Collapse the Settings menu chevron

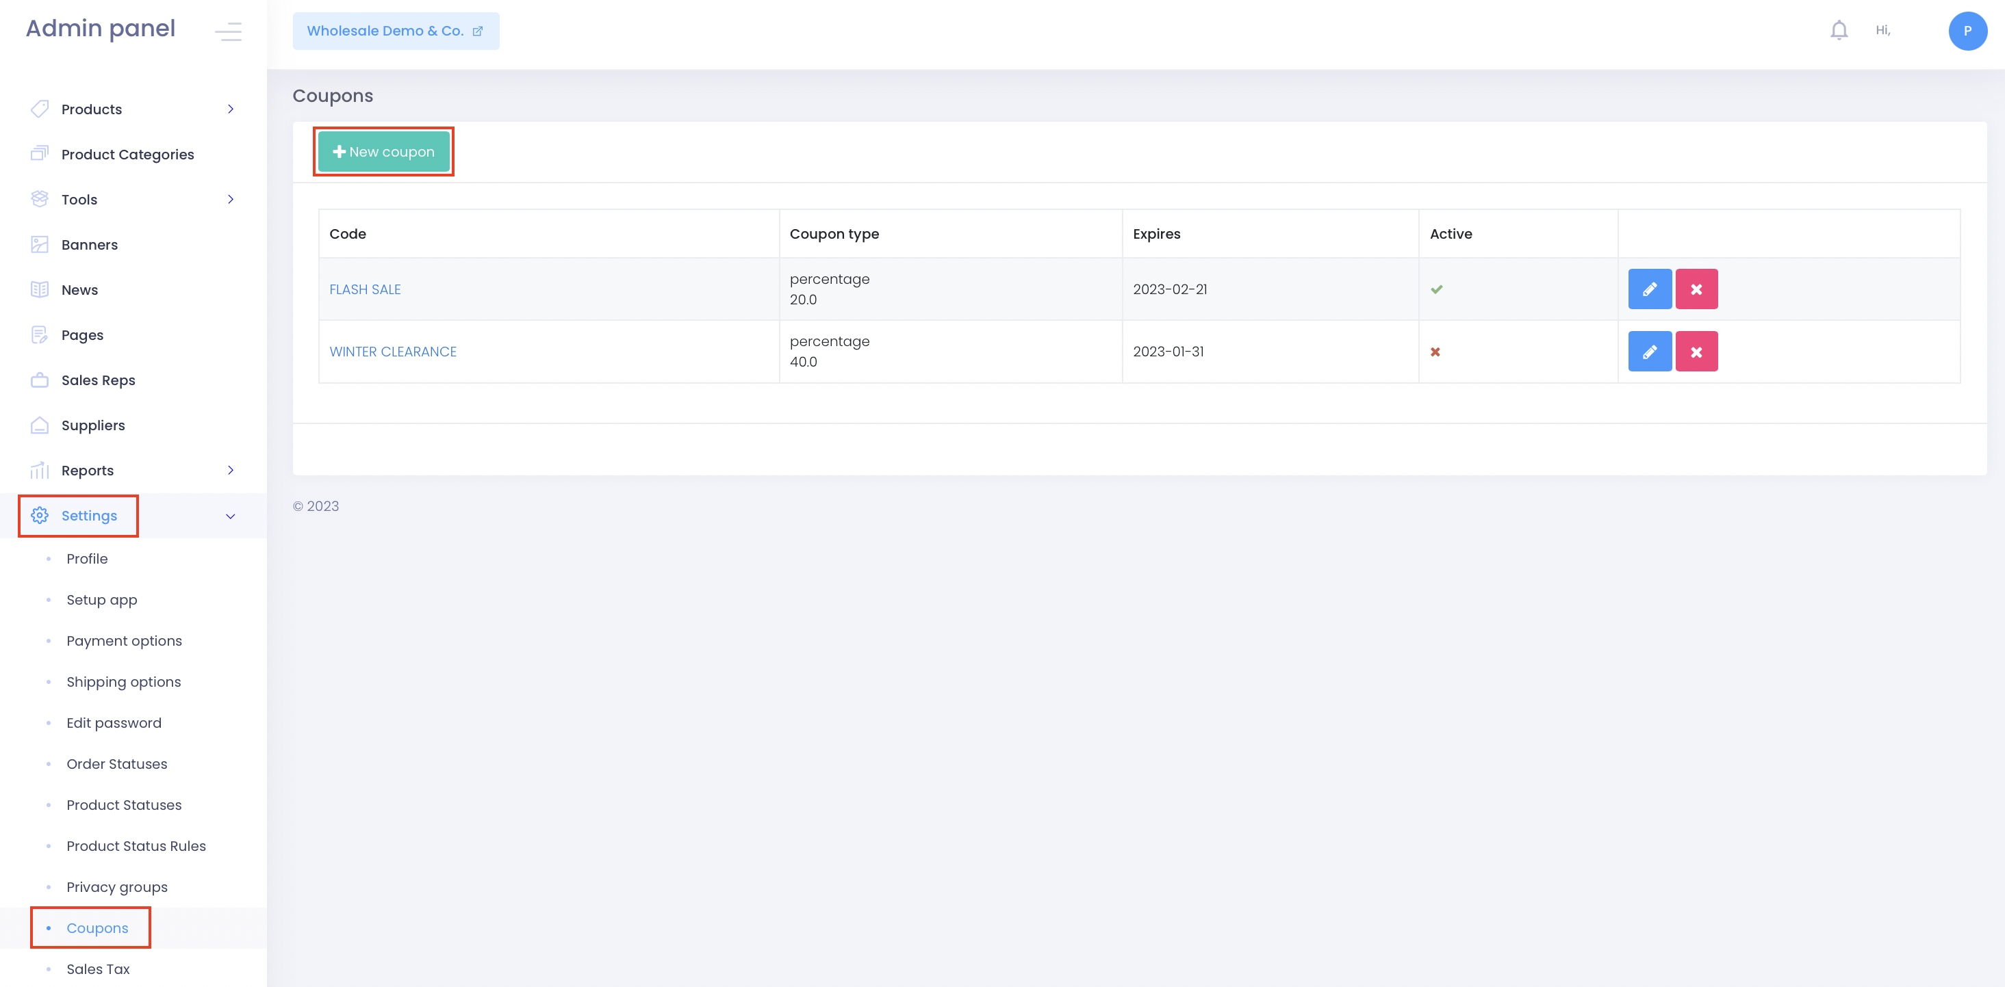tap(231, 516)
